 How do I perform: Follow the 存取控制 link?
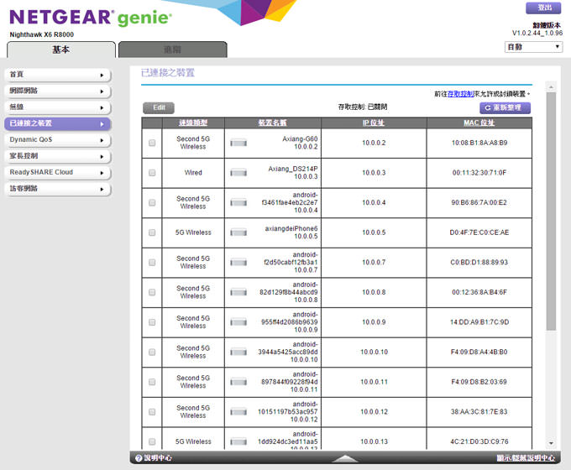tap(461, 94)
